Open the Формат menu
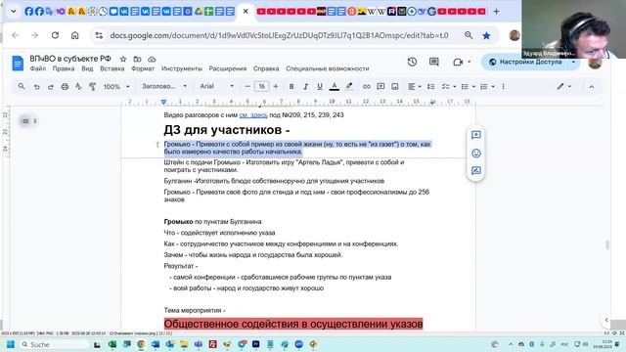The image size is (626, 352). coord(143,68)
